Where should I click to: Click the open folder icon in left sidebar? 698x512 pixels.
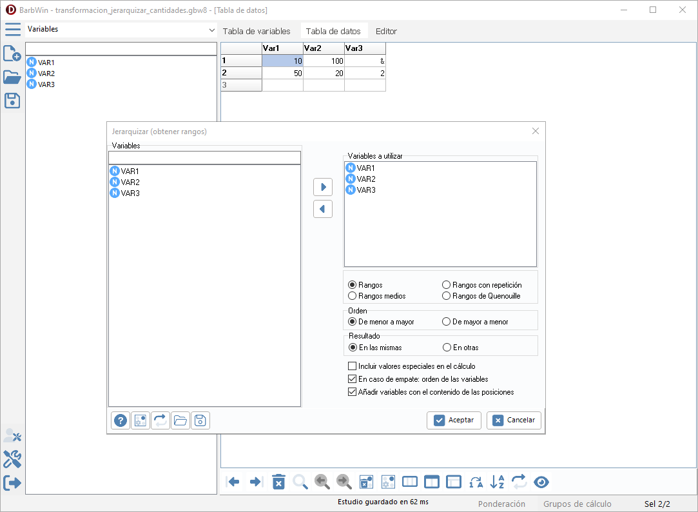click(x=12, y=77)
